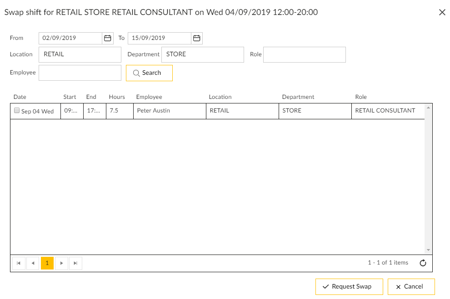
Task: Tick the Sep 04 Wed shift checkbox
Action: (x=17, y=110)
